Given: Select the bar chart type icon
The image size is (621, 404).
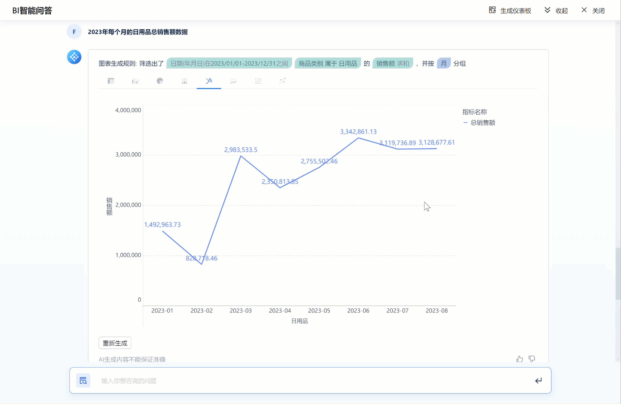Looking at the screenshot, I should pos(135,81).
